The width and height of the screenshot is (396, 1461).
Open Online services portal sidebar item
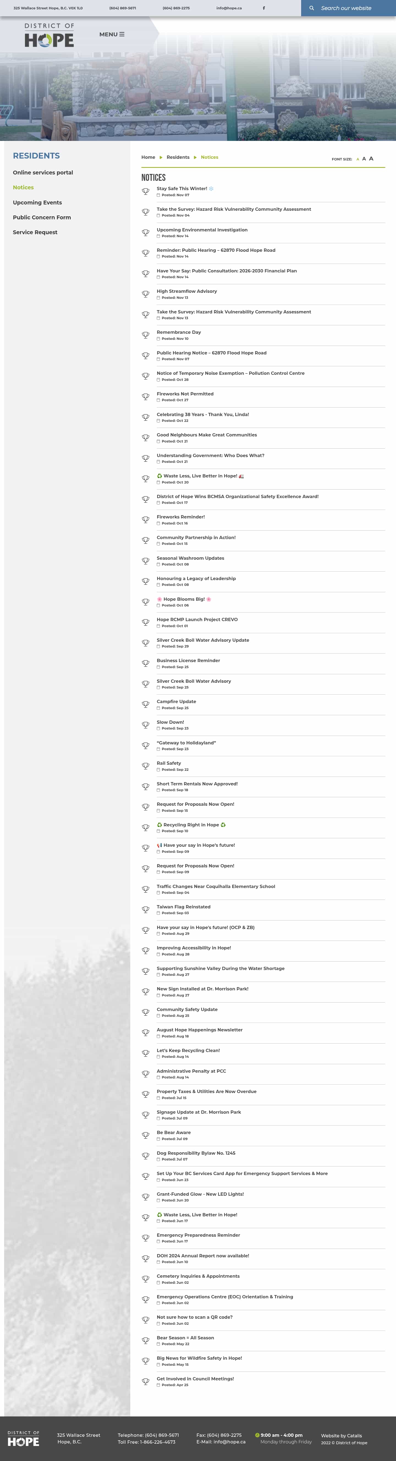pyautogui.click(x=43, y=173)
